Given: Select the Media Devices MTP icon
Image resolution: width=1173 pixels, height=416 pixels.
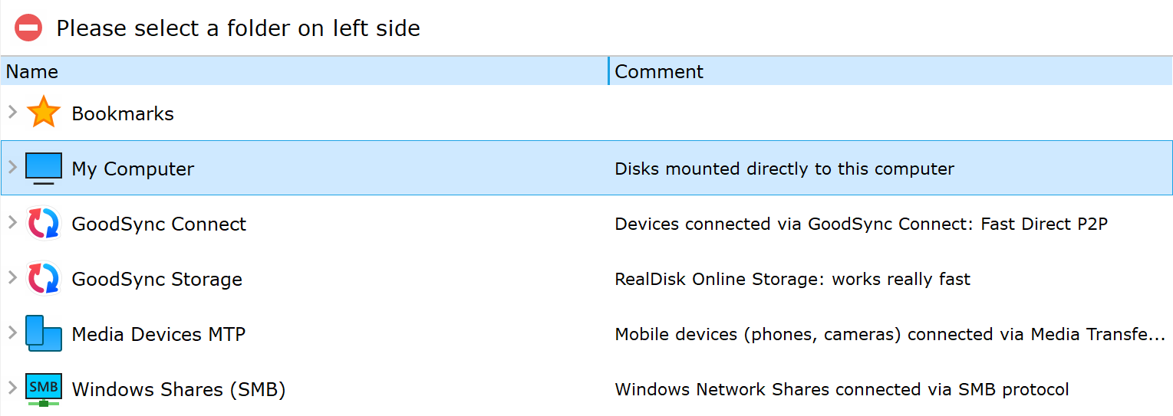Looking at the screenshot, I should point(44,334).
